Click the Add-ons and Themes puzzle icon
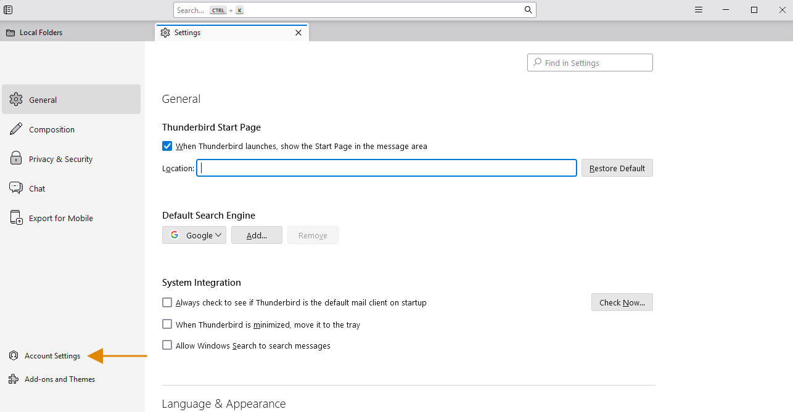793x412 pixels. pos(14,379)
